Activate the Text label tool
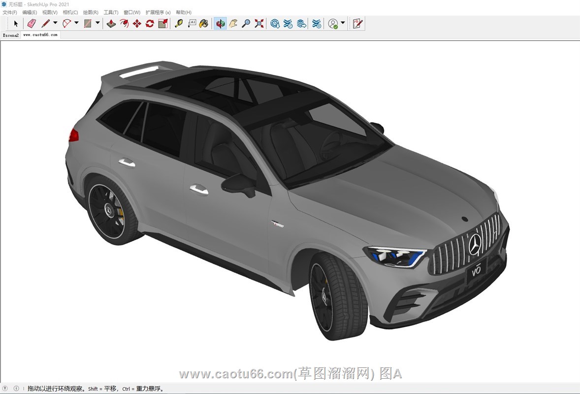The image size is (580, 394). [192, 24]
